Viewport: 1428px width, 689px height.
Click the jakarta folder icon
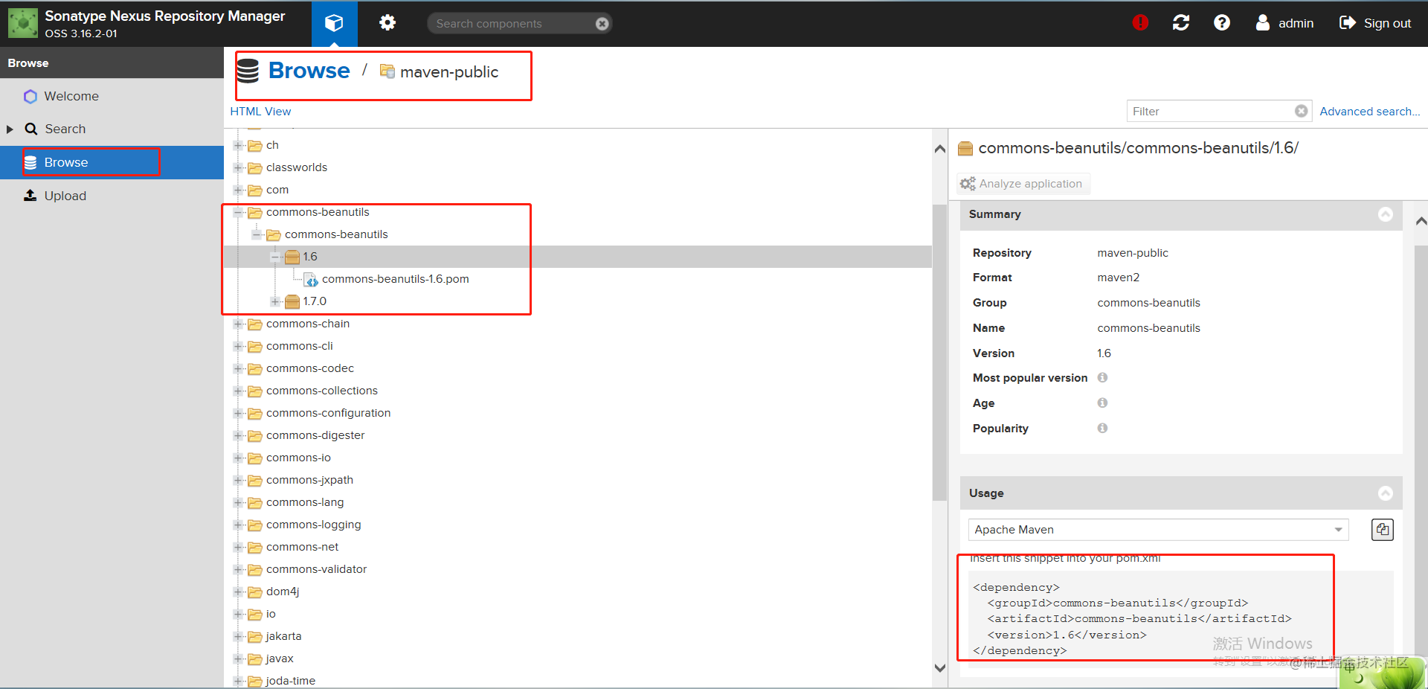pyautogui.click(x=255, y=637)
